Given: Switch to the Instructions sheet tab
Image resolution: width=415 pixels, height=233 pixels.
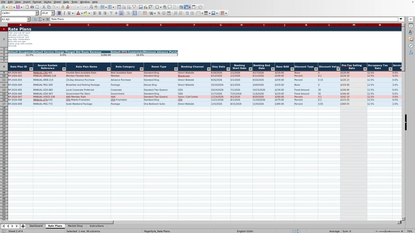Looking at the screenshot, I should click(x=96, y=226).
